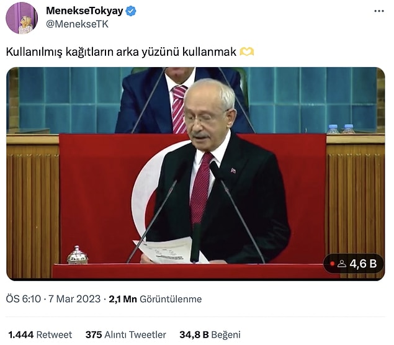394x345 pixels.
Task: Open the 34,8 B Beğeni list
Action: (x=210, y=334)
